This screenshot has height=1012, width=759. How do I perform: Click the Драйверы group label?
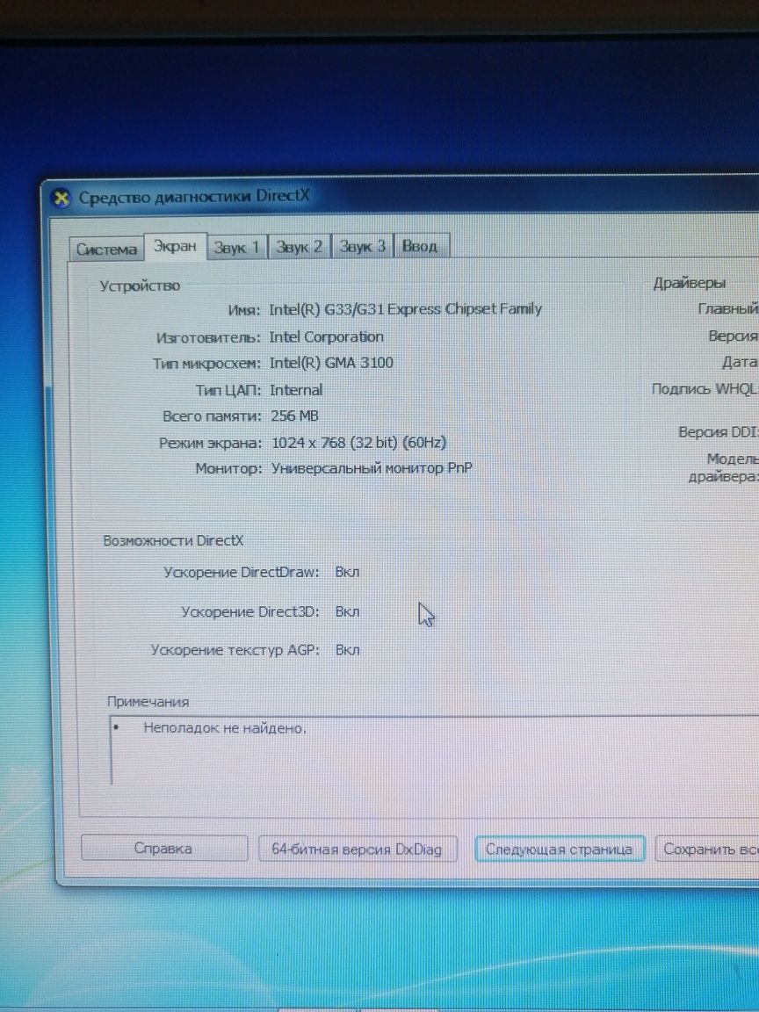click(690, 284)
